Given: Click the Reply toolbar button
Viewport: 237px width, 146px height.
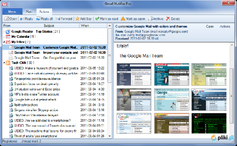Looking at the screenshot, I should pyautogui.click(x=26, y=19).
